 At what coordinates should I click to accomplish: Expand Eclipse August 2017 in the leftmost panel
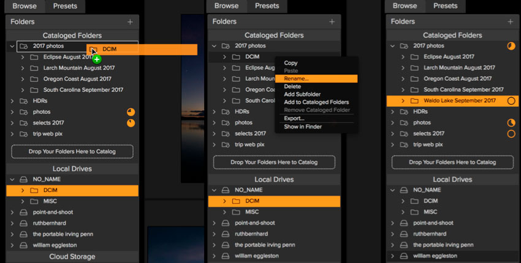22,57
